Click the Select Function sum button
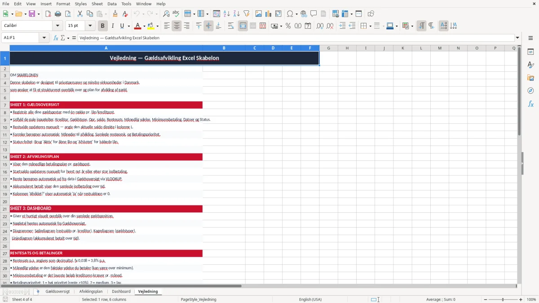The height and width of the screenshot is (303, 539). point(62,38)
